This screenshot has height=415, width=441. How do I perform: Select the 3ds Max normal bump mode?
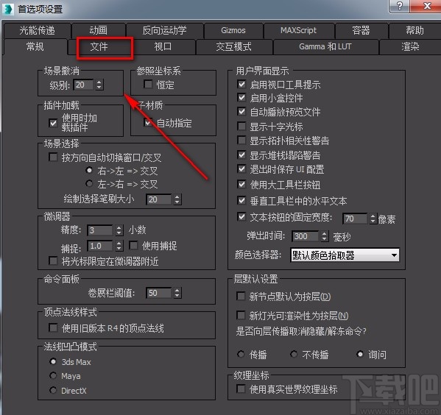click(53, 361)
